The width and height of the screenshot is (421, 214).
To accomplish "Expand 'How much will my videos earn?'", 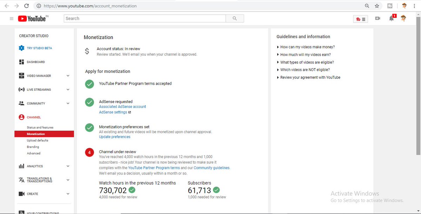I will [x=304, y=55].
